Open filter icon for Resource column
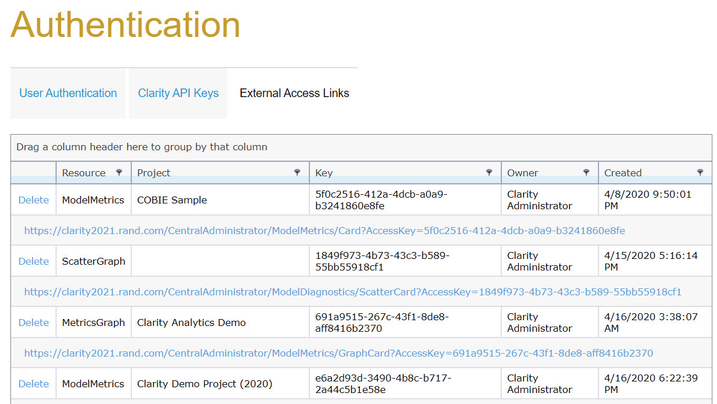This screenshot has height=404, width=717. [119, 172]
